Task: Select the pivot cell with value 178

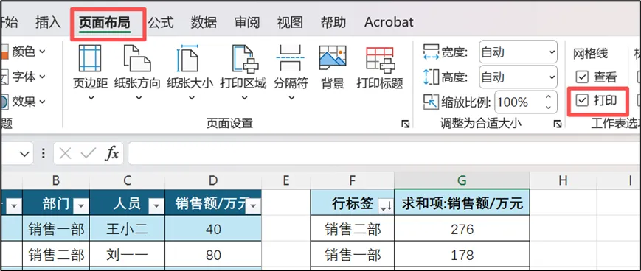Action: click(462, 255)
